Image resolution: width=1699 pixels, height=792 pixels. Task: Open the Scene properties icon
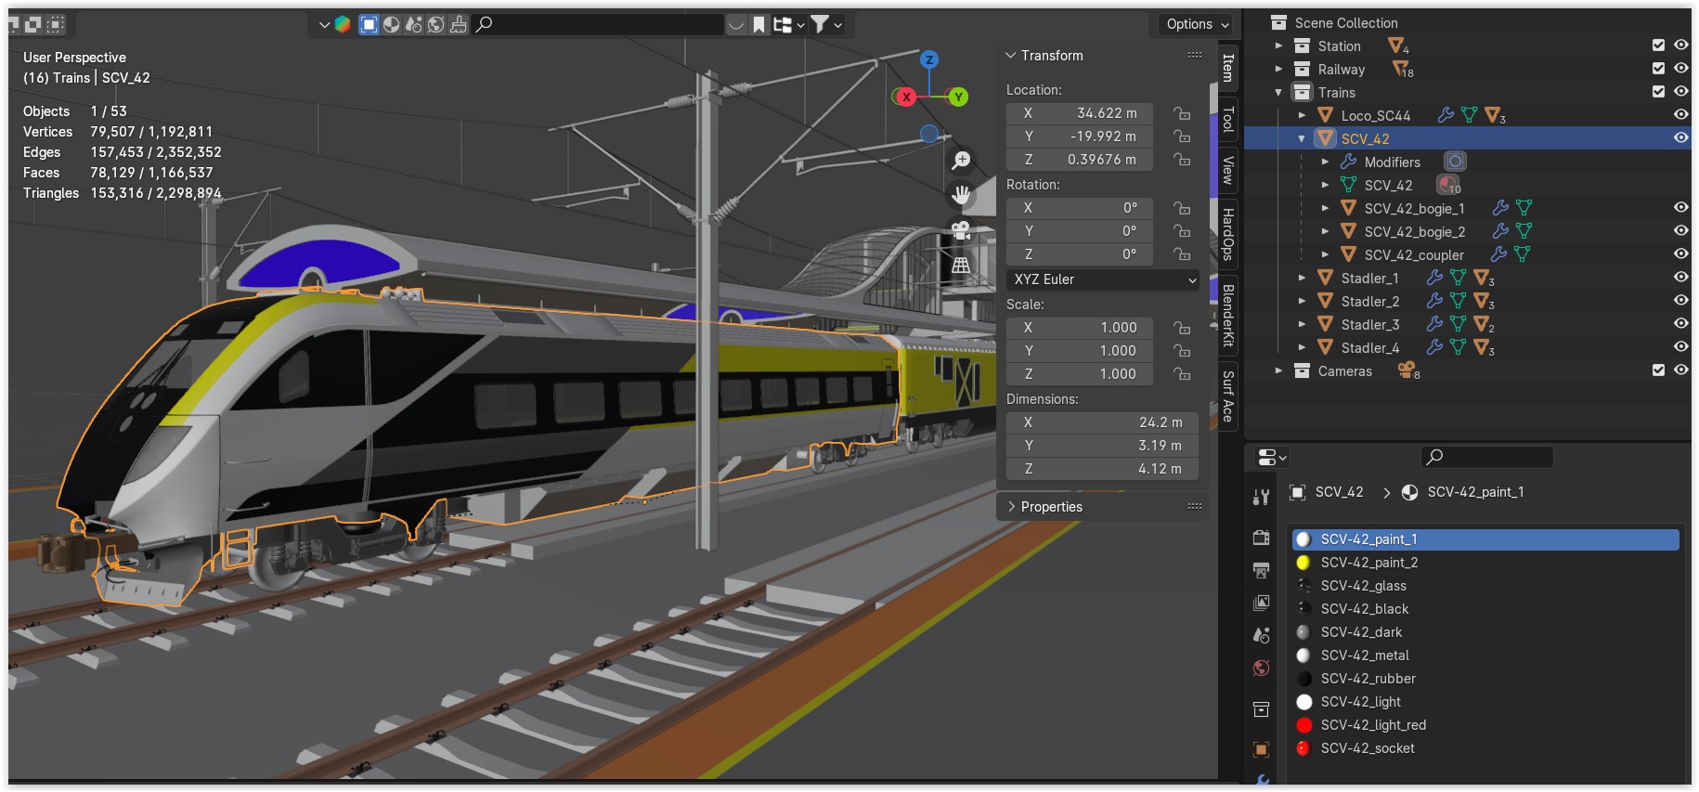click(1261, 635)
